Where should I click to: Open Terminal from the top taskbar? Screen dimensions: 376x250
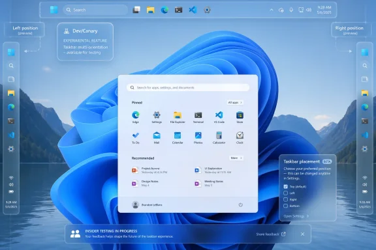pos(178,10)
